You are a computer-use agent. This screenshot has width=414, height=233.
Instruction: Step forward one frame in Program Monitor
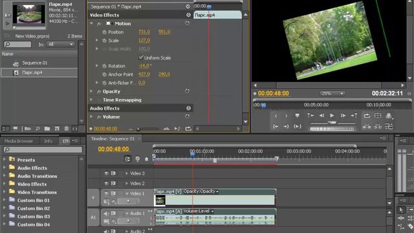[343, 115]
